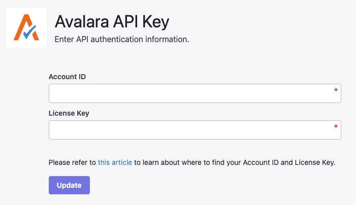Click the Avalara logo icon
This screenshot has width=356, height=205.
(26, 28)
